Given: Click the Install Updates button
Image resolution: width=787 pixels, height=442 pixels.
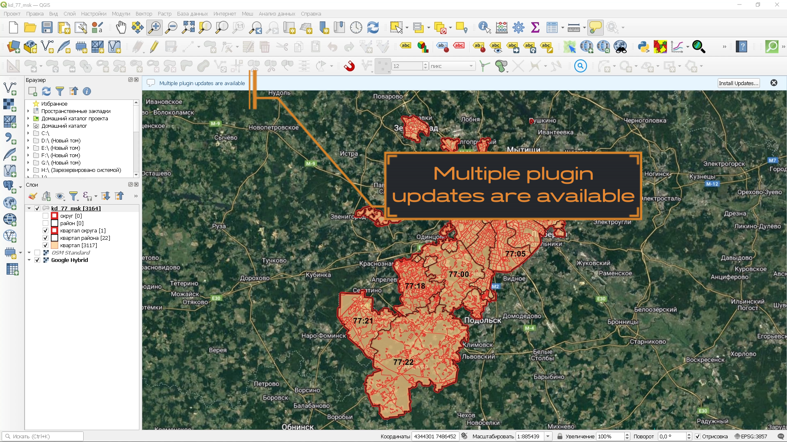Looking at the screenshot, I should (739, 83).
